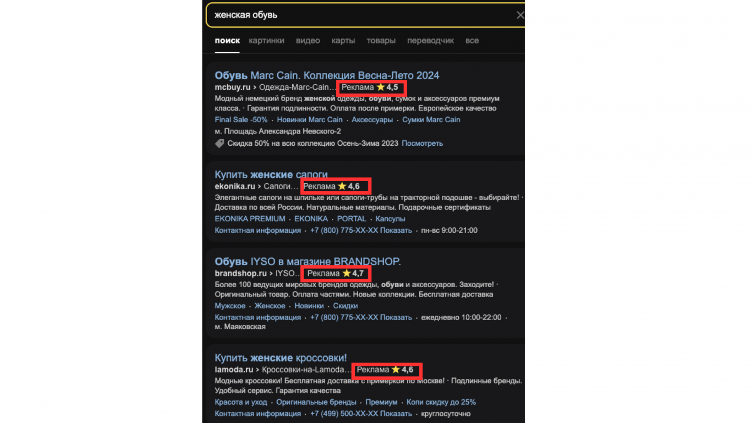
Task: Open the 'товары' tab
Action: (381, 41)
